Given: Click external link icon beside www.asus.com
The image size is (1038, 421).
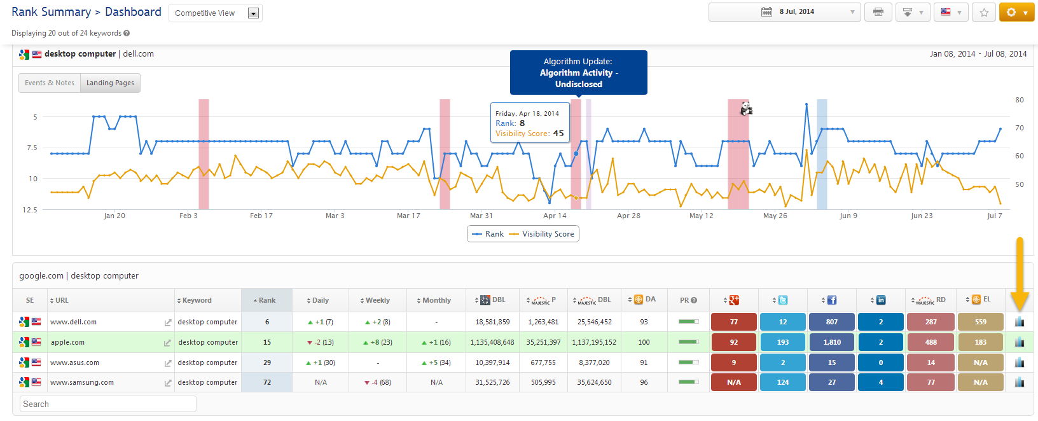Looking at the screenshot, I should 168,363.
